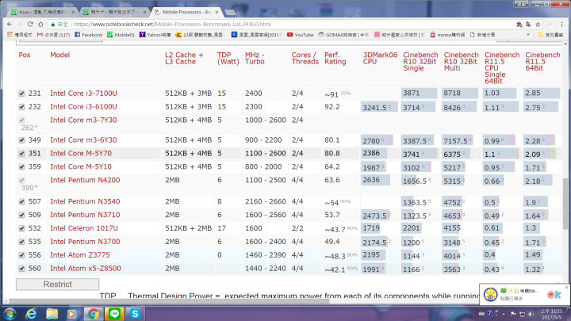
Task: Open LINE from the taskbar
Action: point(114,314)
